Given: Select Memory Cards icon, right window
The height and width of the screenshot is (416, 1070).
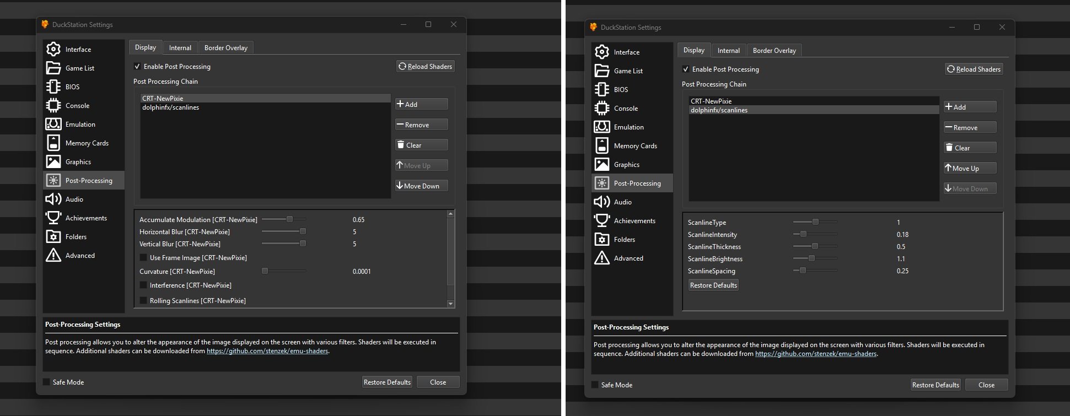Looking at the screenshot, I should coord(602,145).
